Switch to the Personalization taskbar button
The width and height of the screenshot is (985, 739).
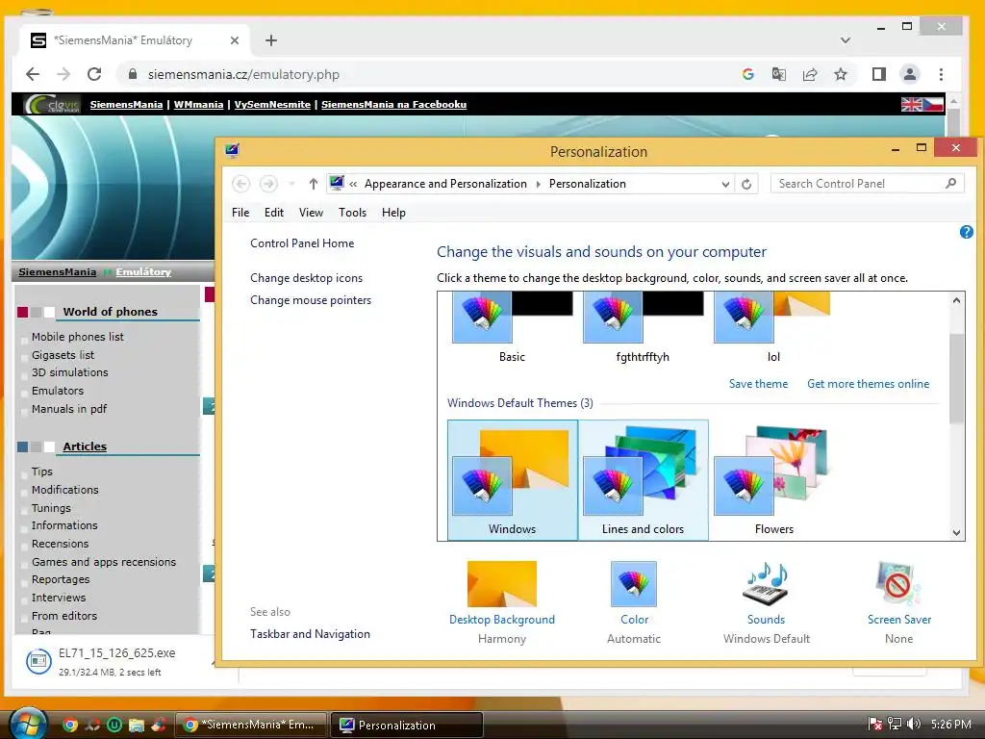(x=407, y=725)
